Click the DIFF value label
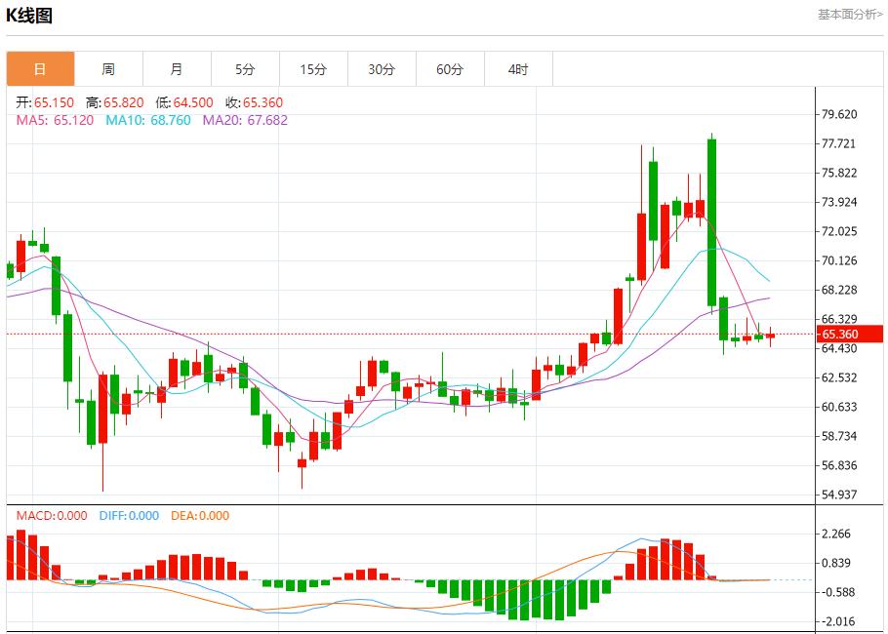Viewport: 888px width, 634px height. [129, 516]
